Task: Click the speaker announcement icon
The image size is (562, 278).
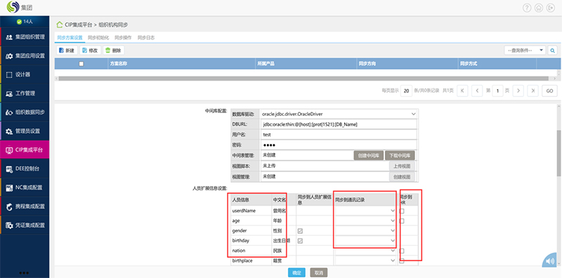Action: (551, 261)
